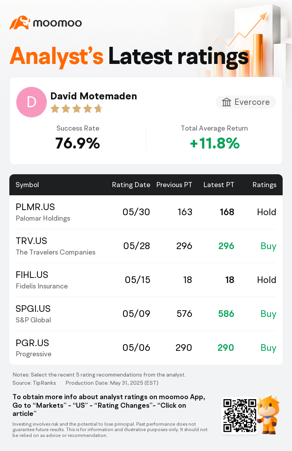Viewport: 292px width, 451px height.
Task: Click the Evercore firm badge
Action: click(246, 102)
